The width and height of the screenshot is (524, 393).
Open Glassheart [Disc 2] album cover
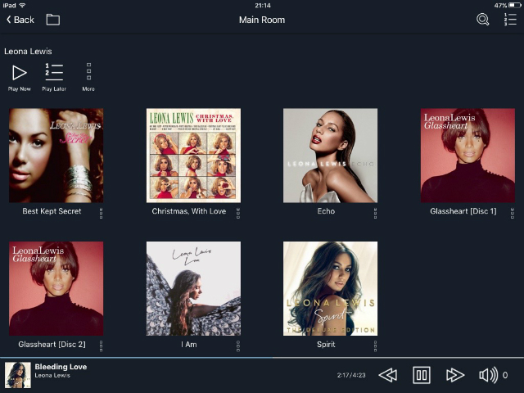(56, 289)
